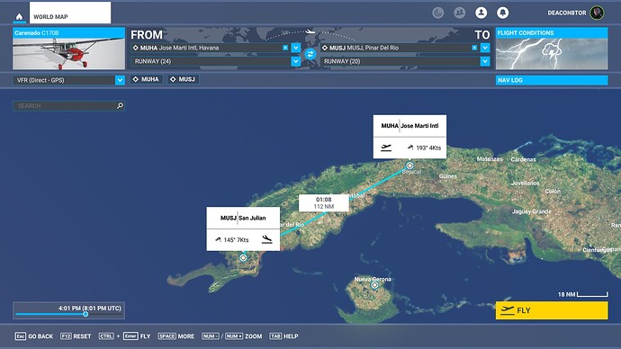Select the MUHA waypoint chip

(146, 79)
